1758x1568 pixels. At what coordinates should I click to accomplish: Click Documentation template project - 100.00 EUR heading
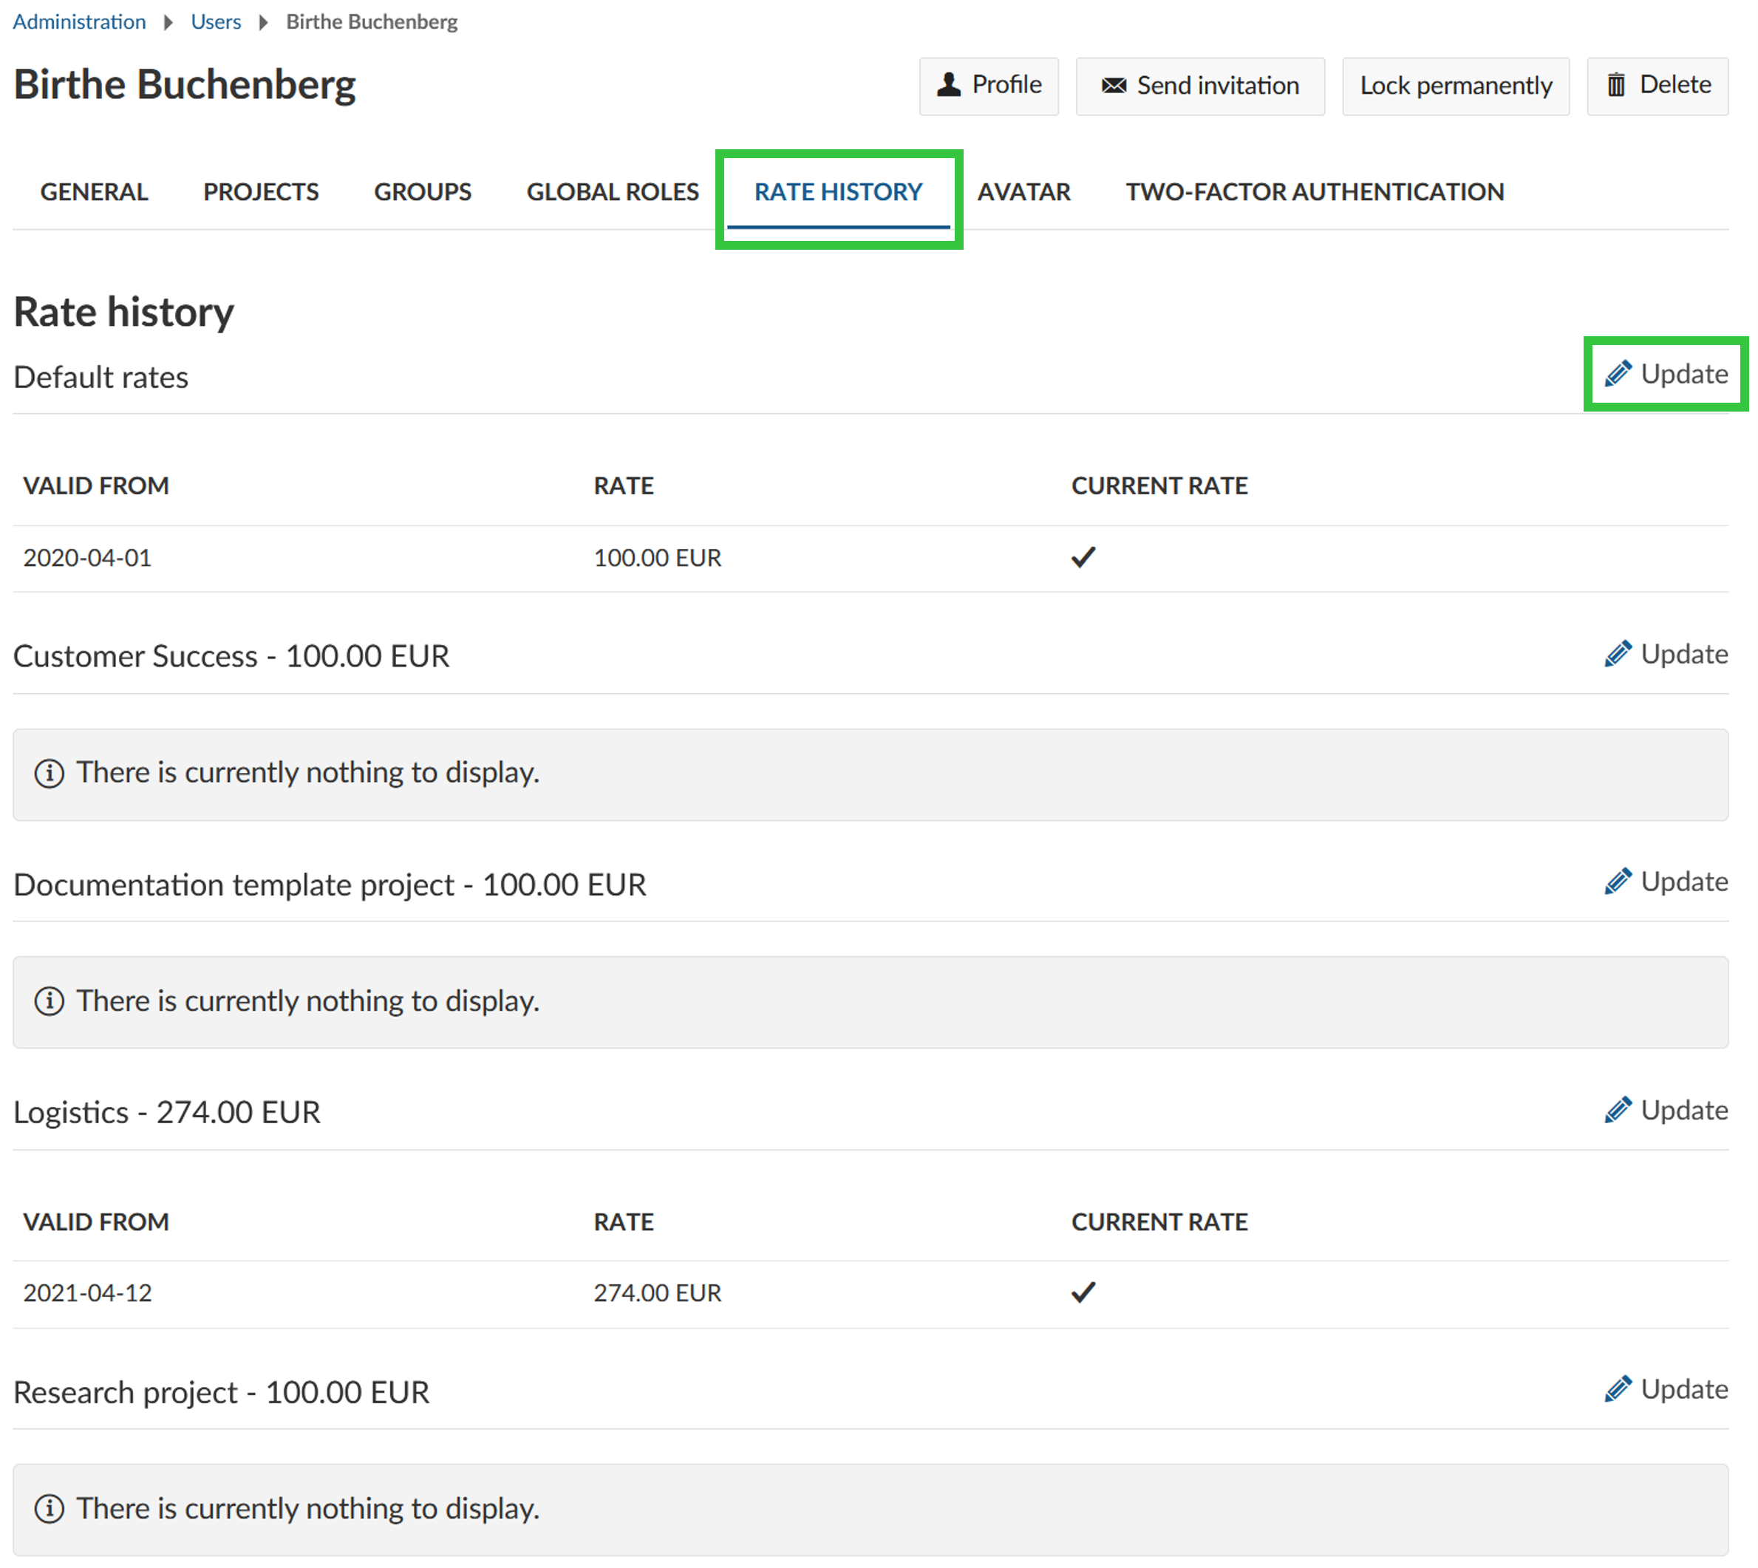click(330, 884)
